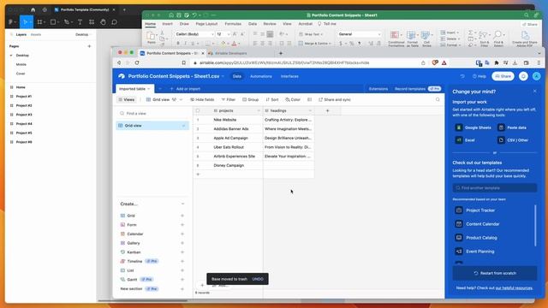Click Filter in the view toolbar
Screen dimensions: 548x308
(229, 99)
